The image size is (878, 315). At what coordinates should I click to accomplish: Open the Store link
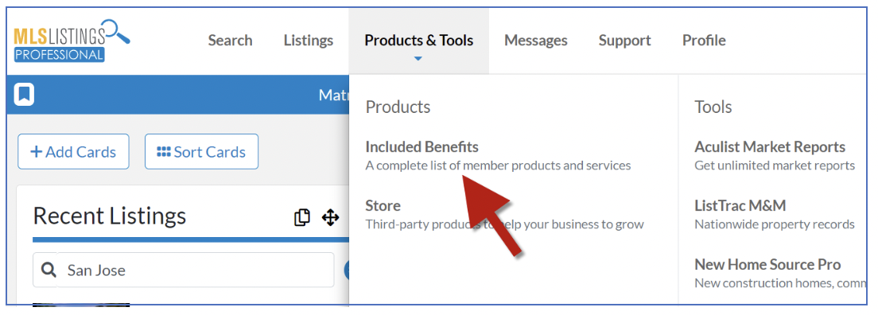(383, 205)
